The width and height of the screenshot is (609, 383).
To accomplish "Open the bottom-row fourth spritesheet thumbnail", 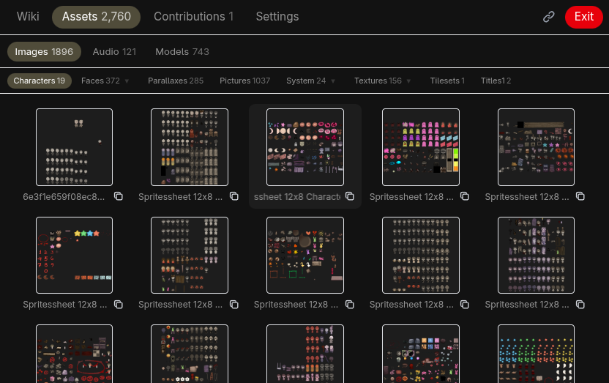I will click(421, 354).
